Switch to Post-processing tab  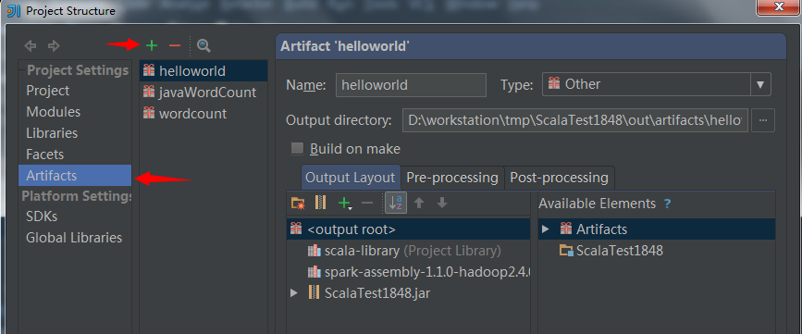coord(559,178)
